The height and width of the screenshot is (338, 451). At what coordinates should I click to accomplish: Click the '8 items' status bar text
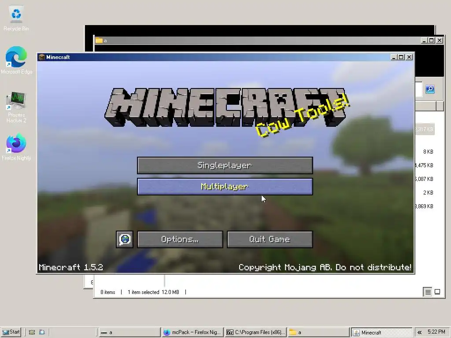[108, 292]
